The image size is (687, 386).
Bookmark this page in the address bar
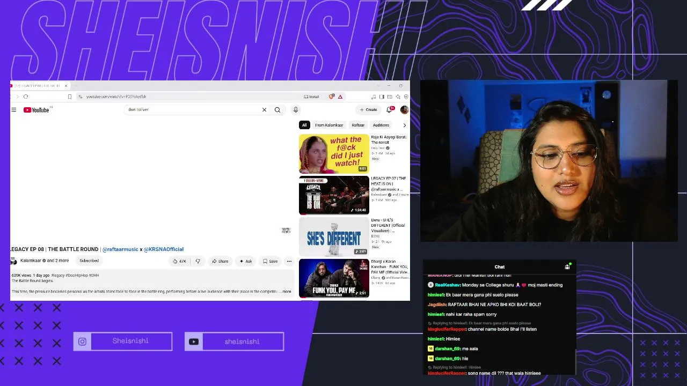coord(69,96)
